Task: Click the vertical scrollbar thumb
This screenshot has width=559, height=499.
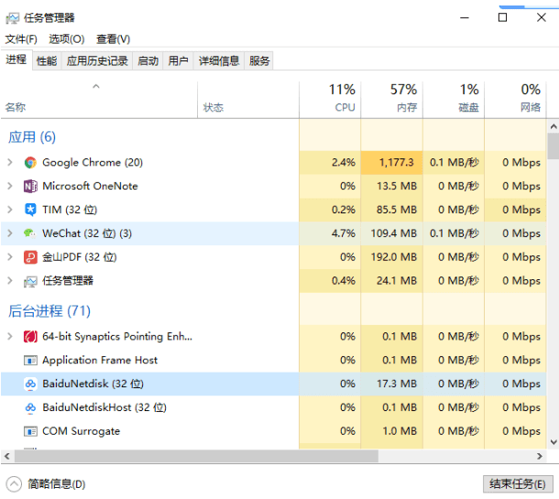Action: pyautogui.click(x=553, y=146)
